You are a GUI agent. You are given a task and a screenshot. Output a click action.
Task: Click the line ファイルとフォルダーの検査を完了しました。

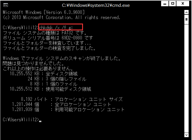(x=49, y=48)
